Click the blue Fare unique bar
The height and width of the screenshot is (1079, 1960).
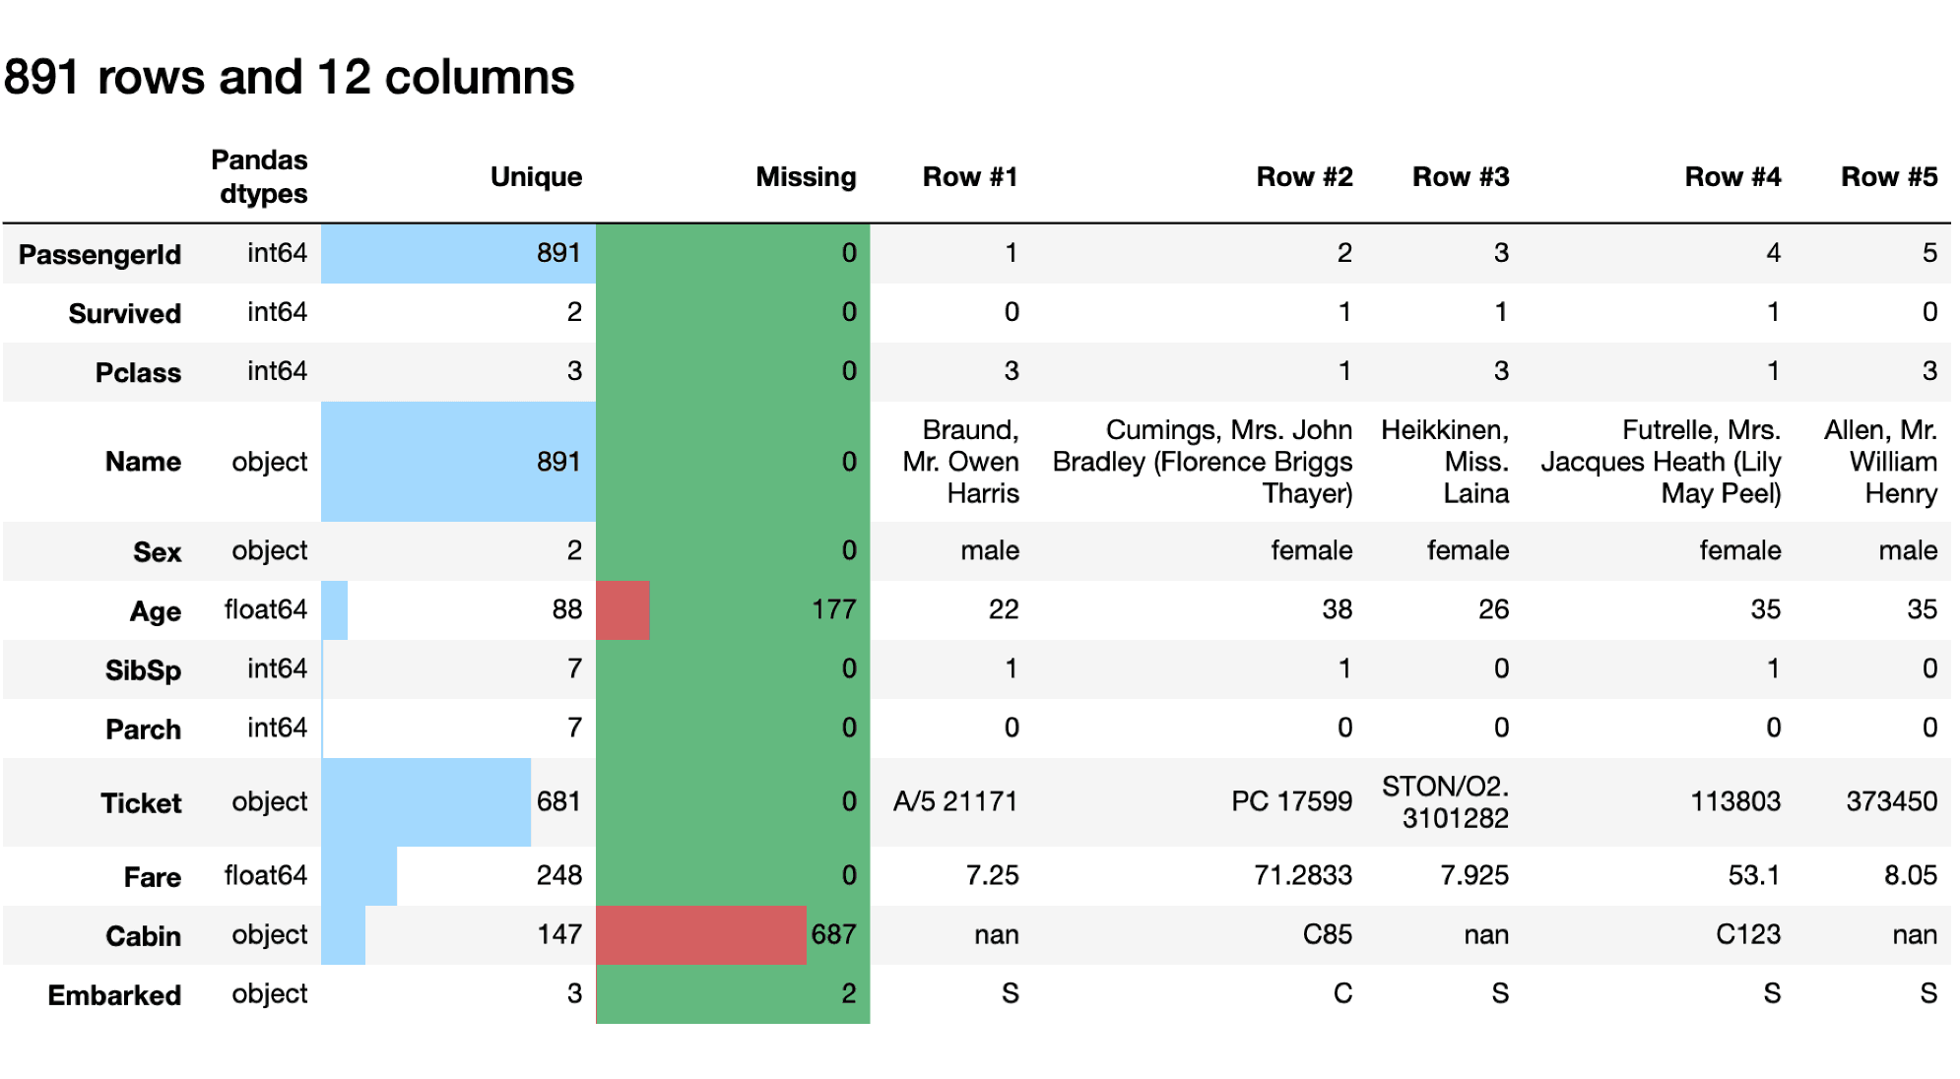[359, 876]
